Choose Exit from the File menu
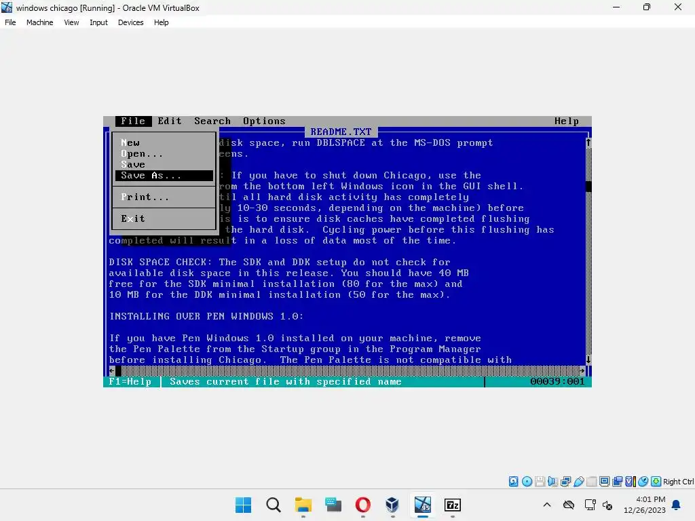 [x=164, y=219]
